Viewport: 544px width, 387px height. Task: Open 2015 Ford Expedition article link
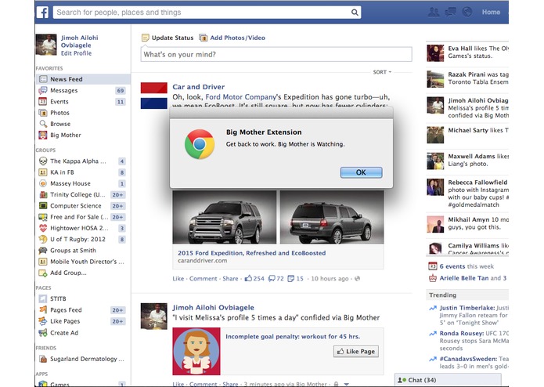click(x=251, y=253)
